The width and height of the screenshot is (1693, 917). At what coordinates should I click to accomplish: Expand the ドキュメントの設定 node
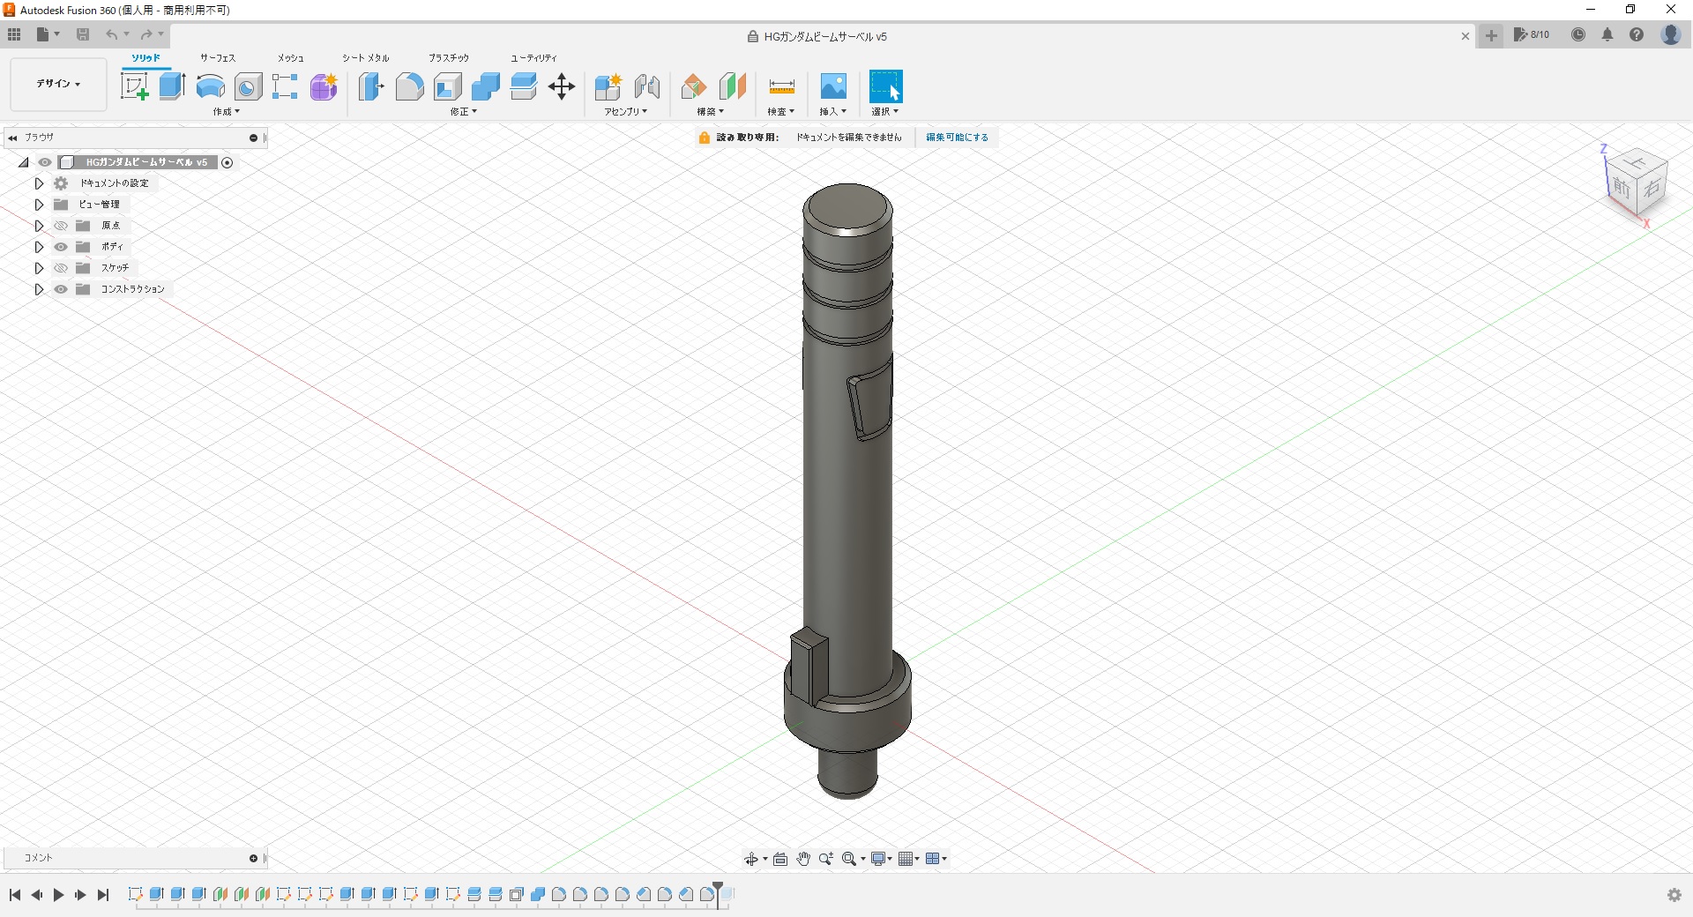[x=39, y=183]
